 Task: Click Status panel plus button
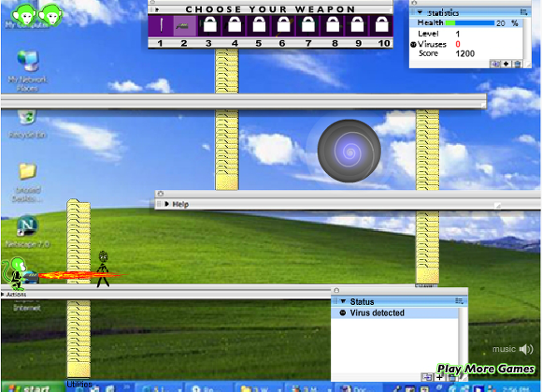pos(439,377)
